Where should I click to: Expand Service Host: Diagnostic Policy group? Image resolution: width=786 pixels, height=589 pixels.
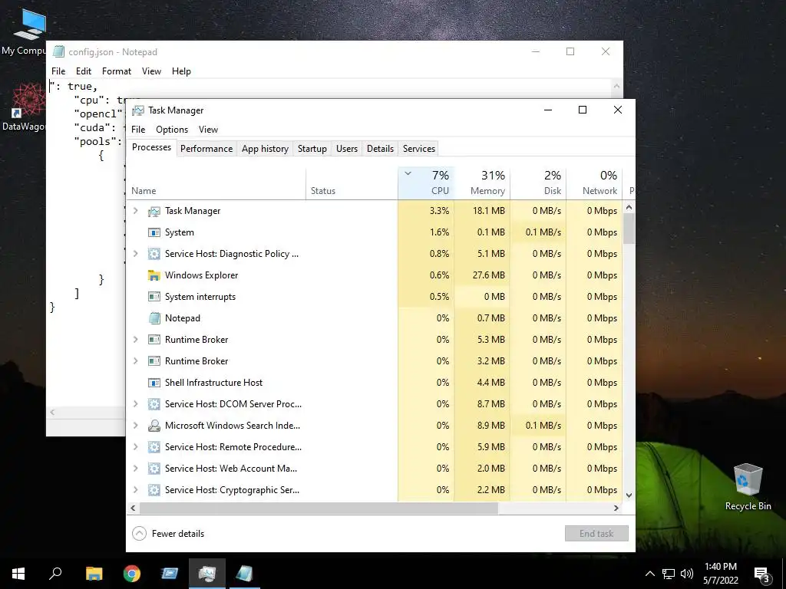135,254
